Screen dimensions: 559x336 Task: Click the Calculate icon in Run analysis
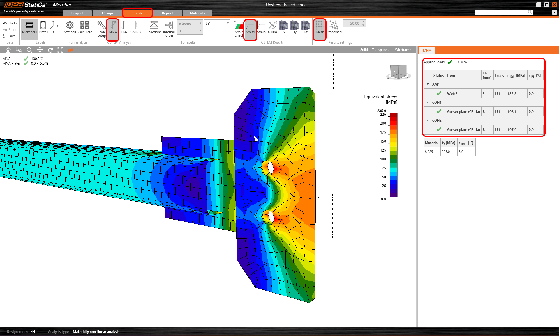click(85, 27)
